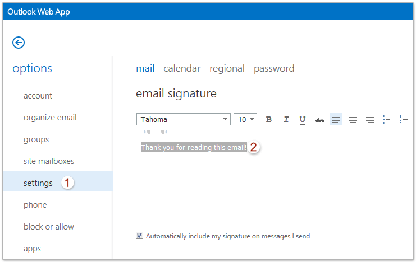Align signature text to the right

370,119
